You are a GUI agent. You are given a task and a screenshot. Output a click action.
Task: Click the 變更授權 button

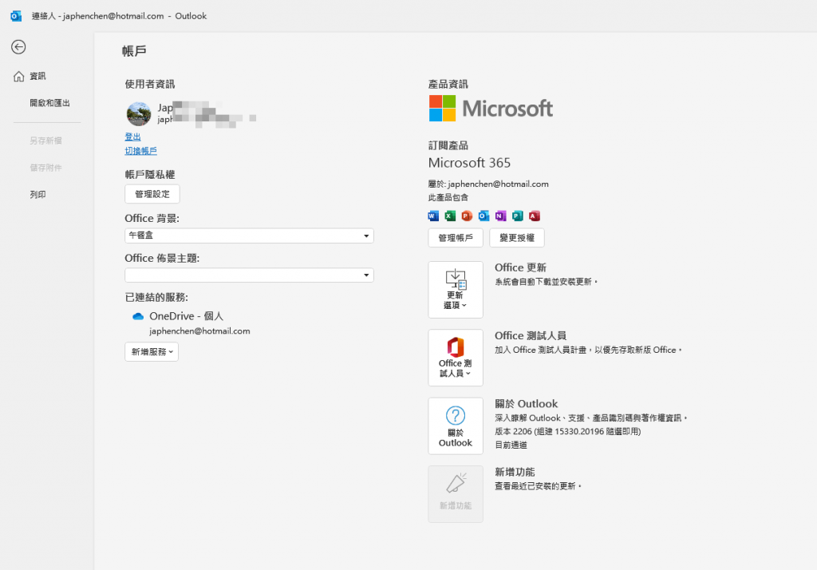tap(517, 238)
